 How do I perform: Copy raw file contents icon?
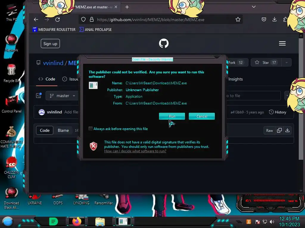click(279, 131)
